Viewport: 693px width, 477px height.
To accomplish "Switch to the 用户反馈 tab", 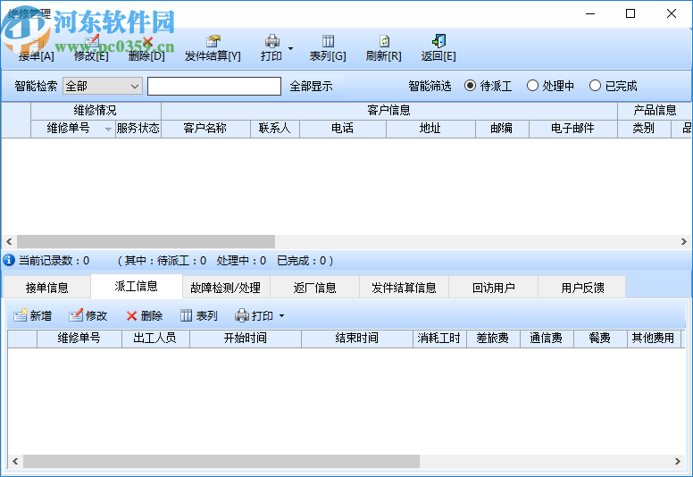I will [582, 288].
